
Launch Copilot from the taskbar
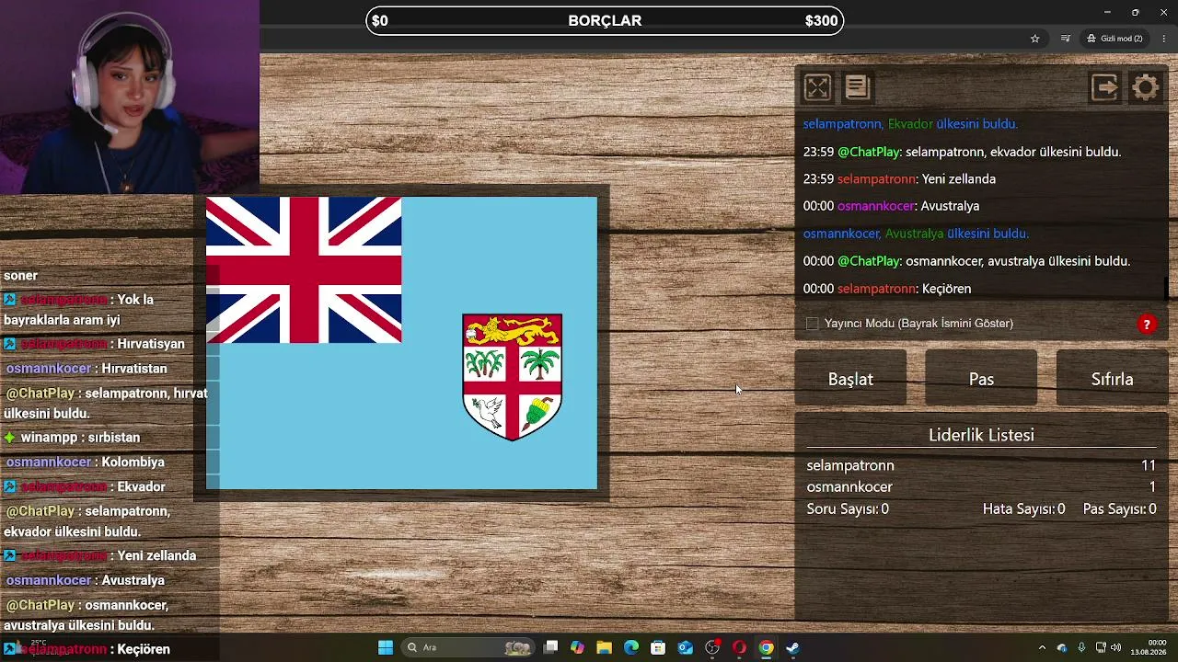pos(577,648)
